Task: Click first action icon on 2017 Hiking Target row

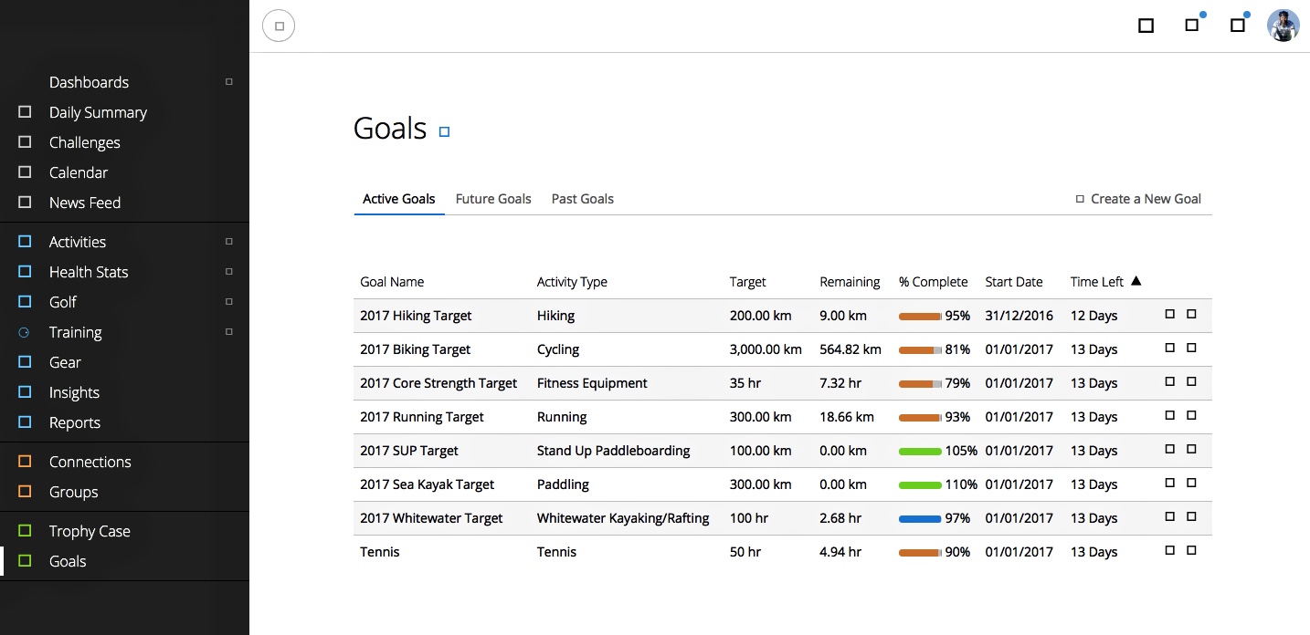Action: (x=1170, y=315)
